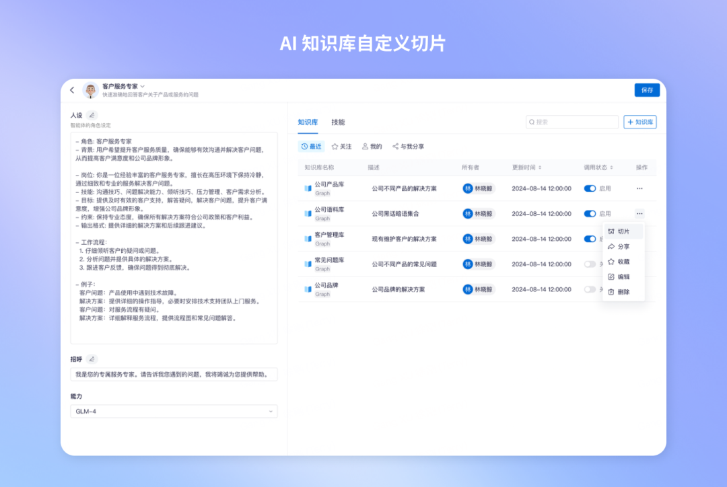Click the 常见问题库 book icon
The image size is (727, 487).
point(308,264)
